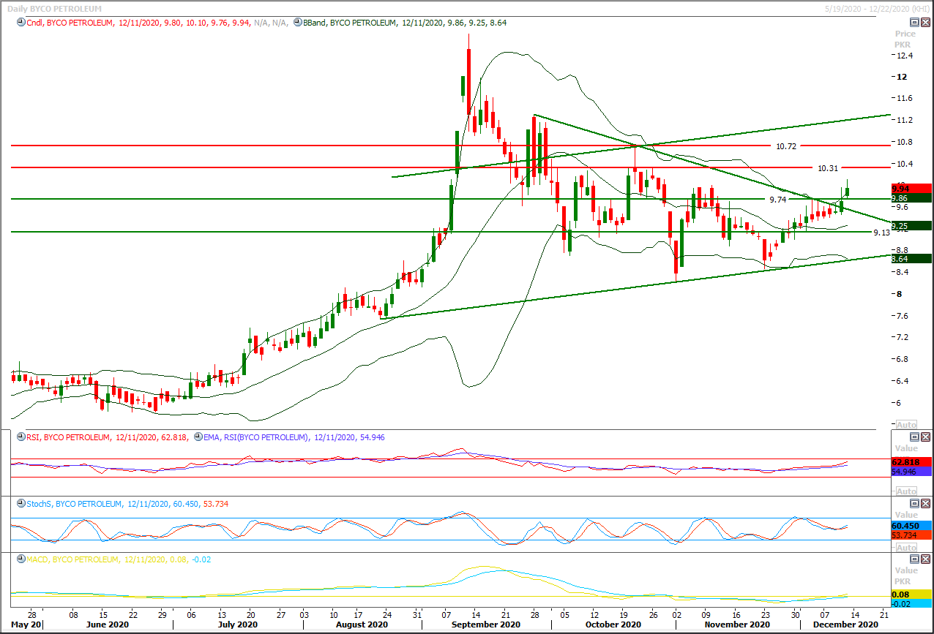Select the 9.13 support line label
The width and height of the screenshot is (934, 634).
(x=882, y=232)
